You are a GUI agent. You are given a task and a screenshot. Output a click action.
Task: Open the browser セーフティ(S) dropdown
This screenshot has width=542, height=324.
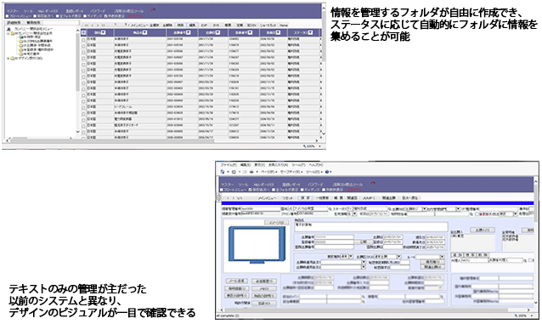(291, 172)
